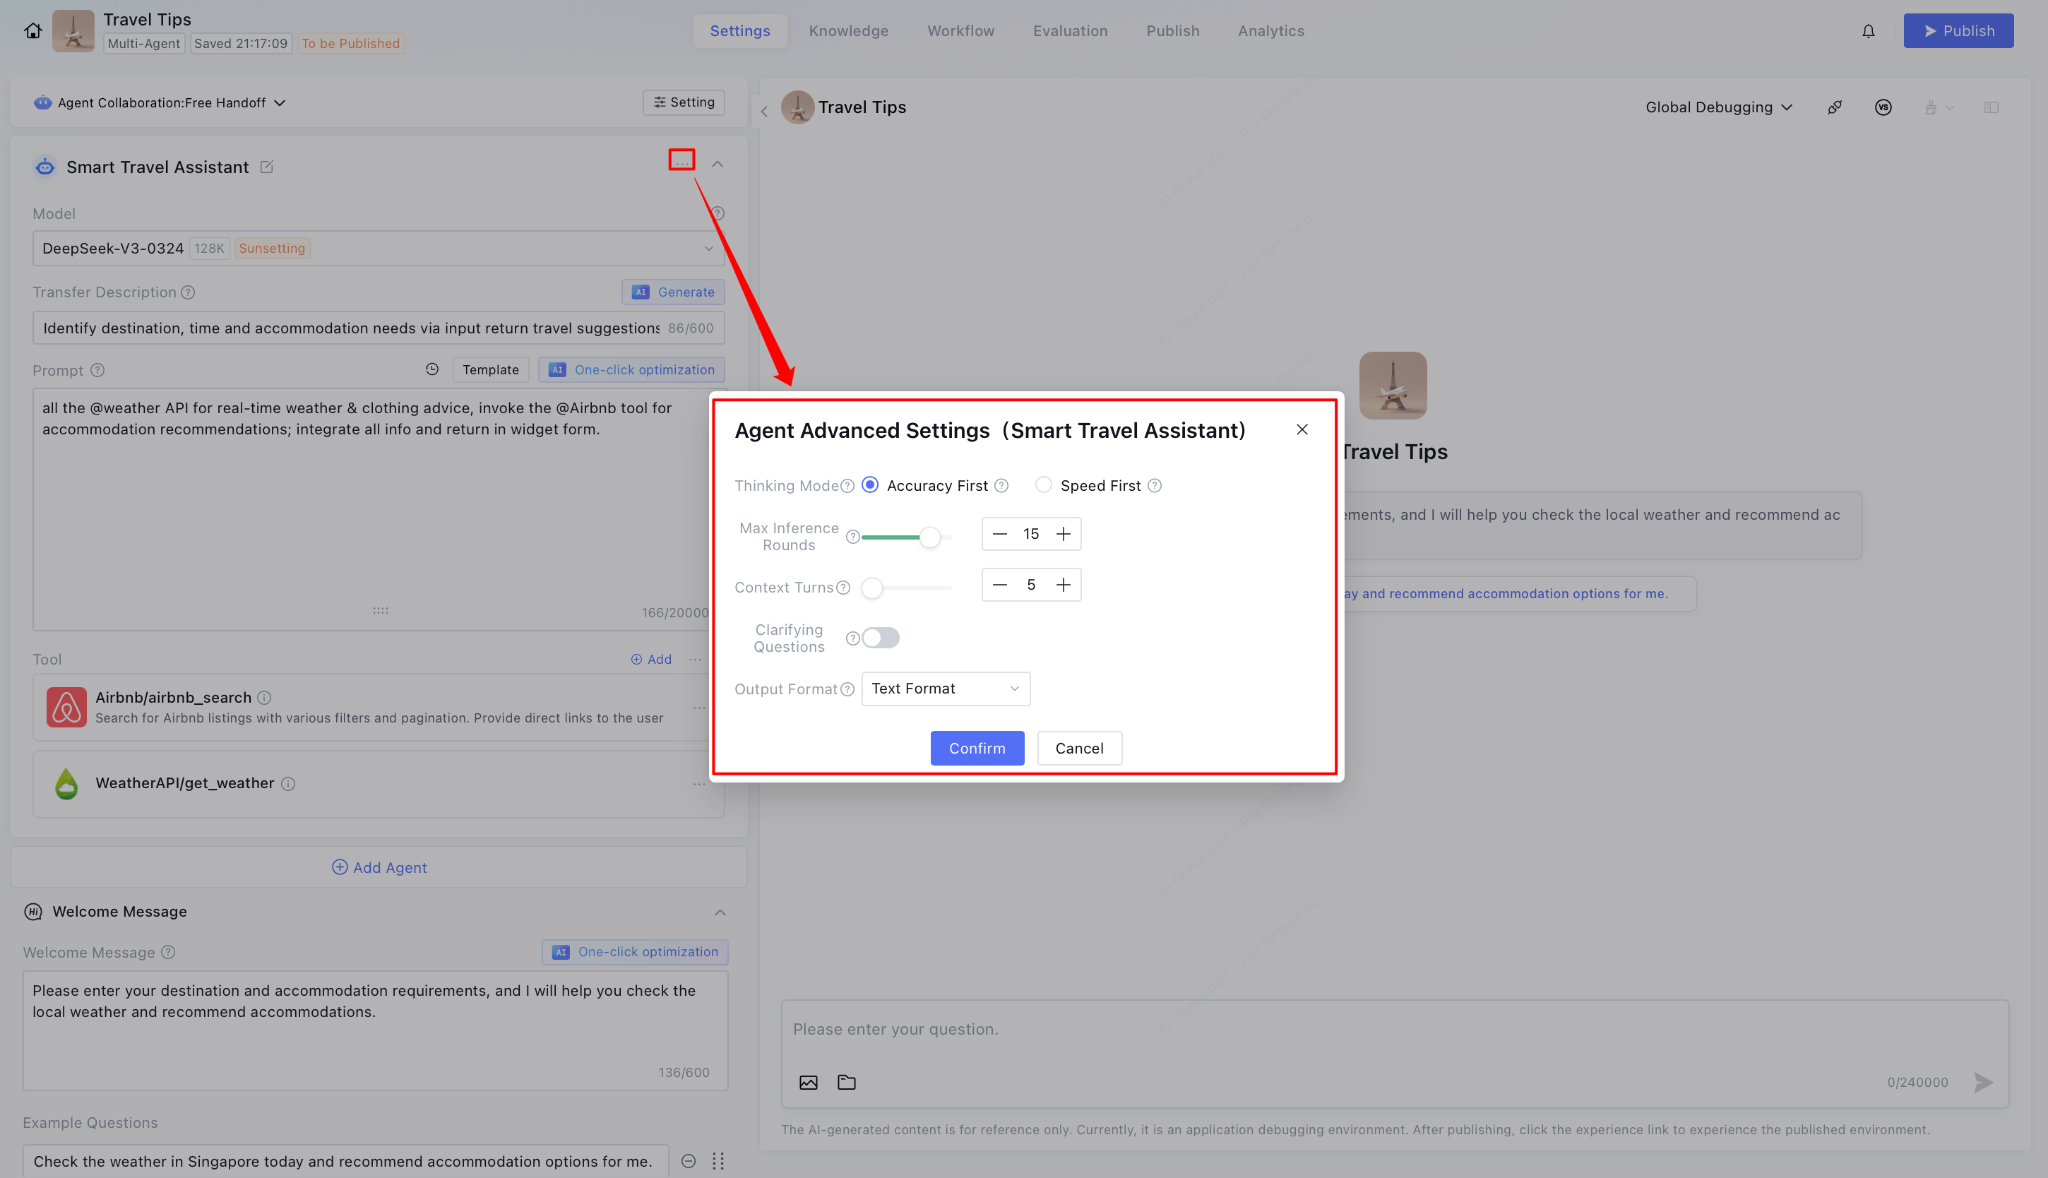The image size is (2048, 1178).
Task: Open the Output Format dropdown
Action: click(x=945, y=689)
